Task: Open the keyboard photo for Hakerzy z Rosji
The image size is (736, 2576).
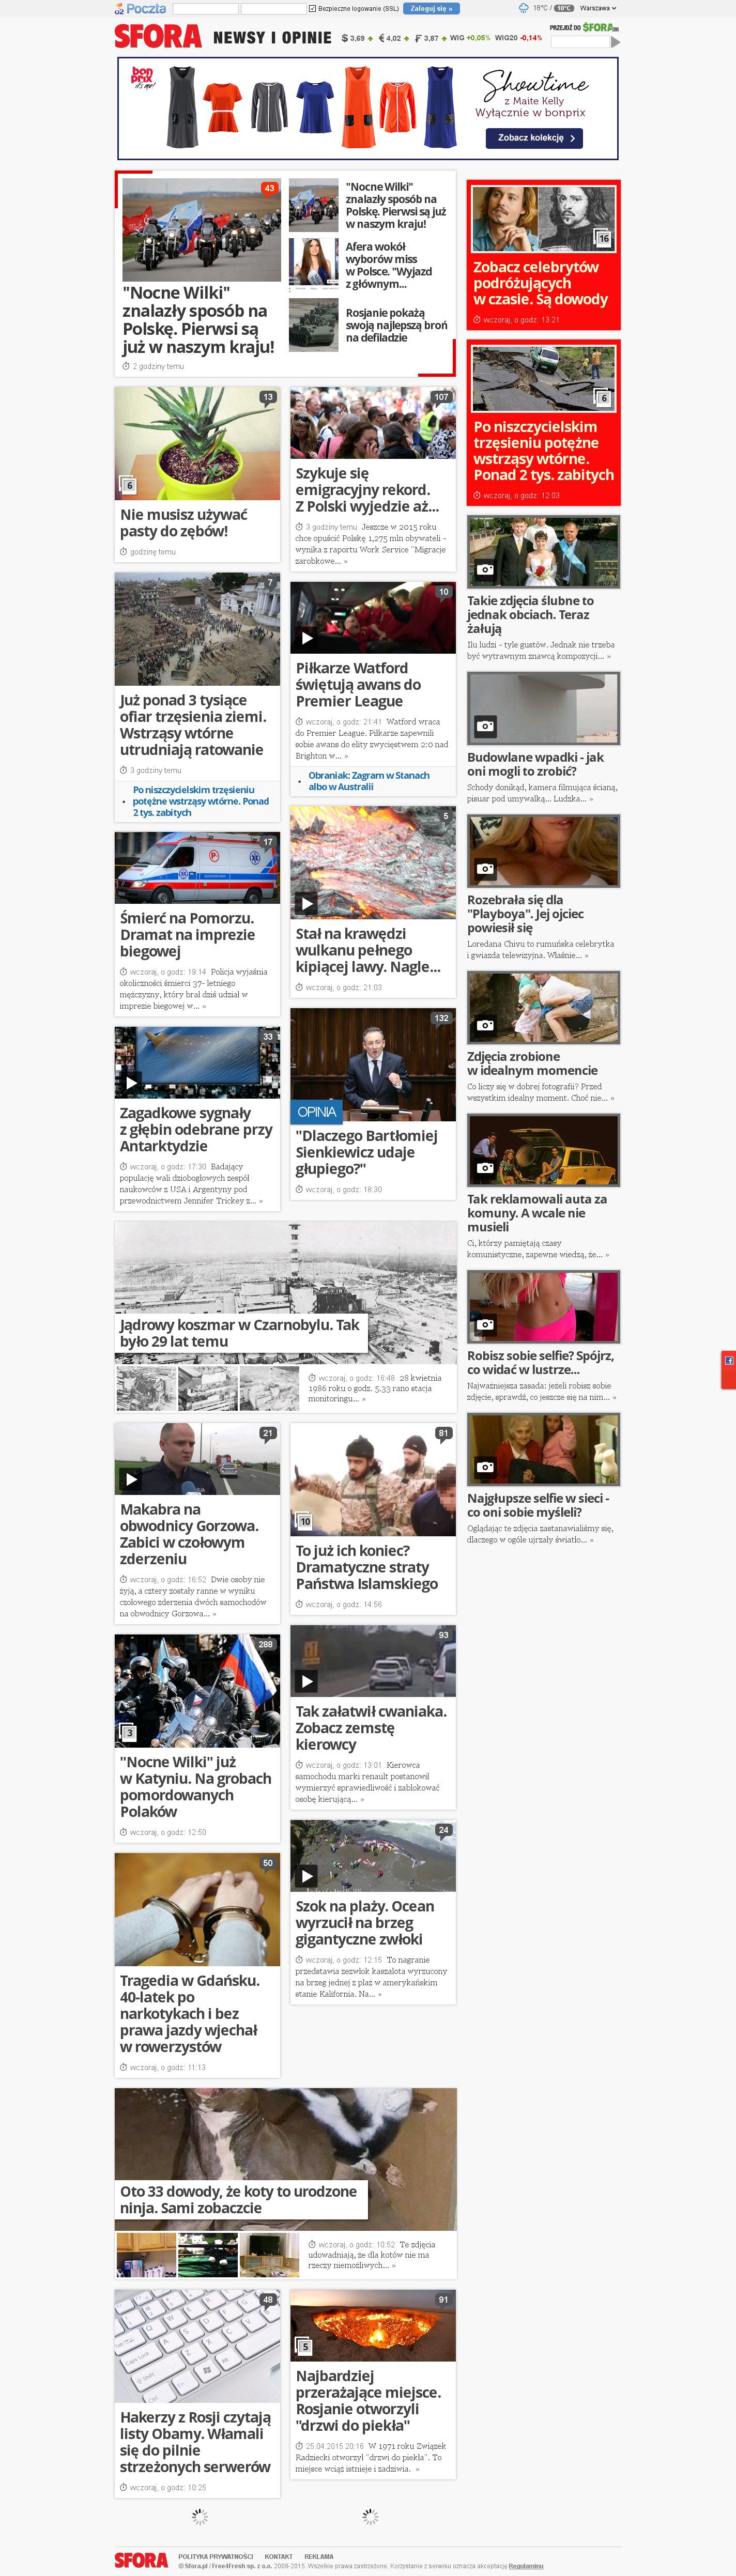Action: (197, 2346)
